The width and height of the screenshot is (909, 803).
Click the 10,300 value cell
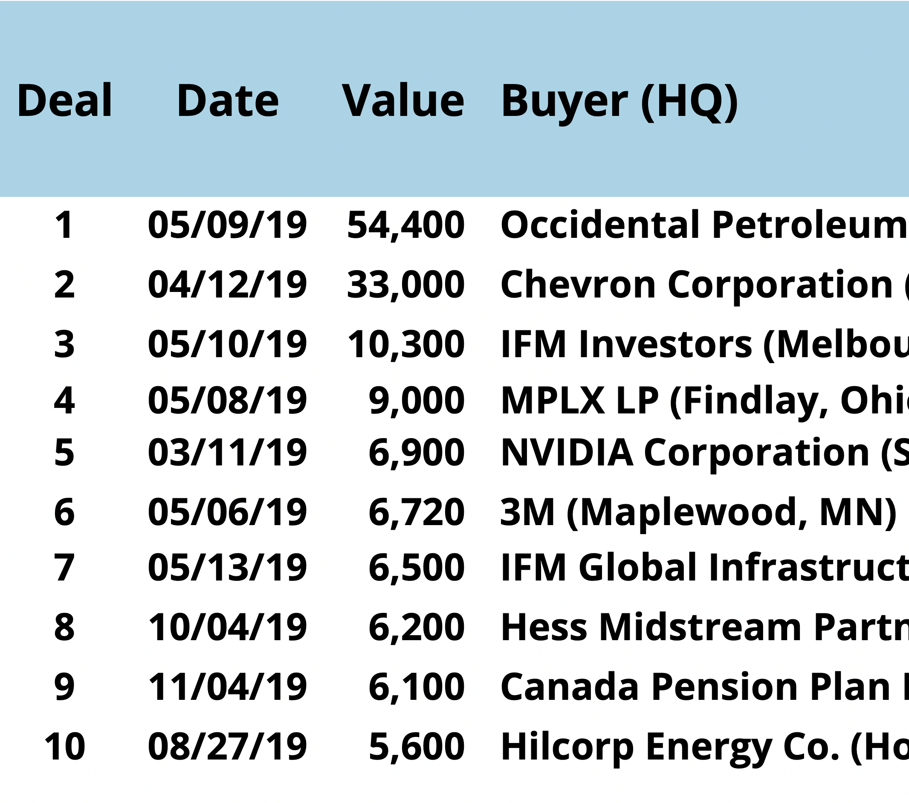pyautogui.click(x=405, y=344)
